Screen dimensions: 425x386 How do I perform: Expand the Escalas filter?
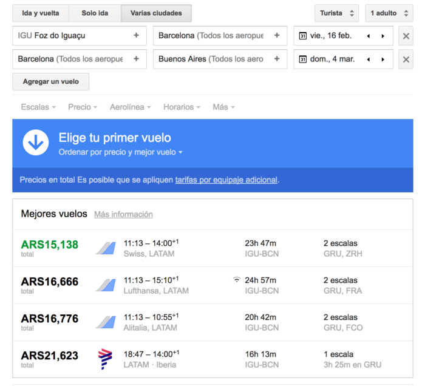[38, 107]
